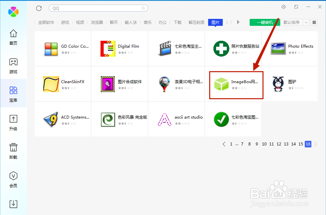Go to page 10
This screenshot has width=326, height=215.
(x=264, y=144)
